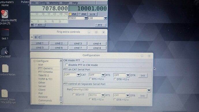The image size is (199, 112).
Task: Check RTS +12 v under CAT Serial Port
Action: [x=90, y=79]
